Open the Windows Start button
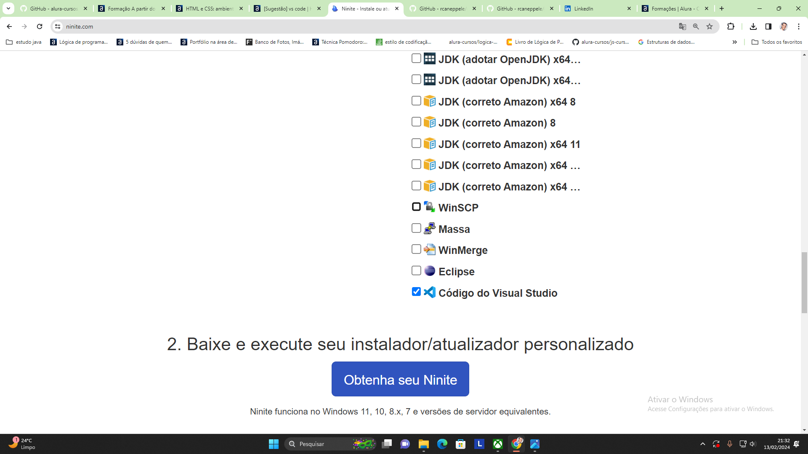 pos(274,444)
